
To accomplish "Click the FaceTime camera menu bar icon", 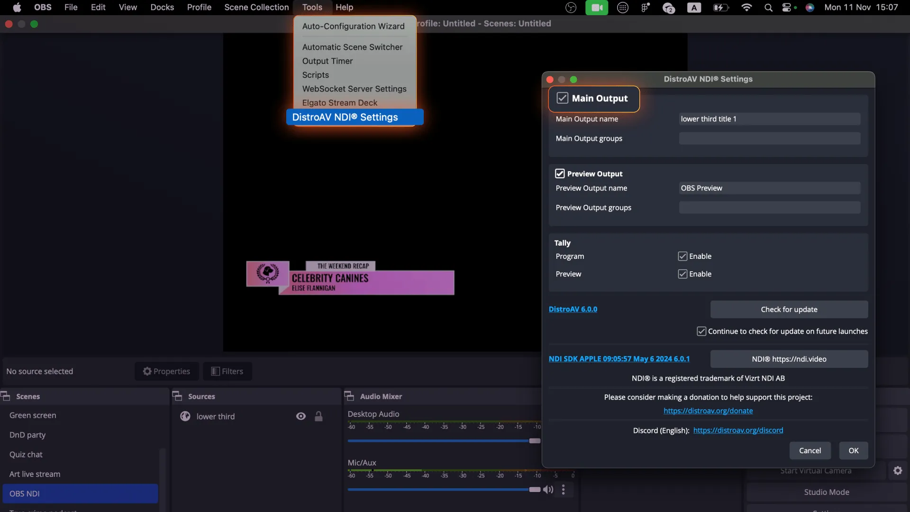I will pyautogui.click(x=597, y=8).
